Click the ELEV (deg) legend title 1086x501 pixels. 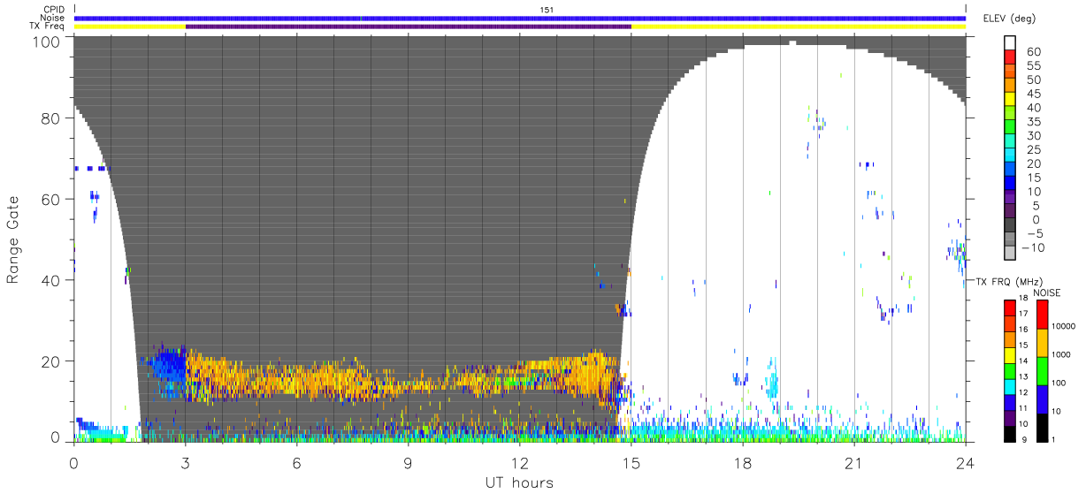[x=1009, y=19]
